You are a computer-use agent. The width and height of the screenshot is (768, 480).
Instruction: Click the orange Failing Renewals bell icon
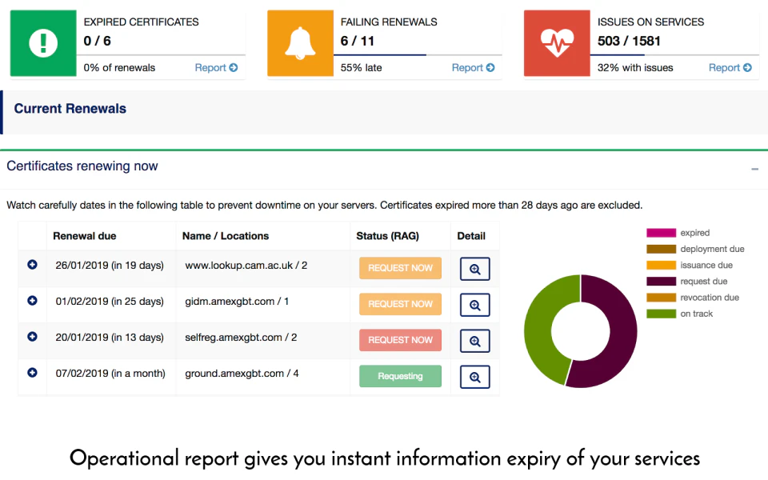[300, 43]
